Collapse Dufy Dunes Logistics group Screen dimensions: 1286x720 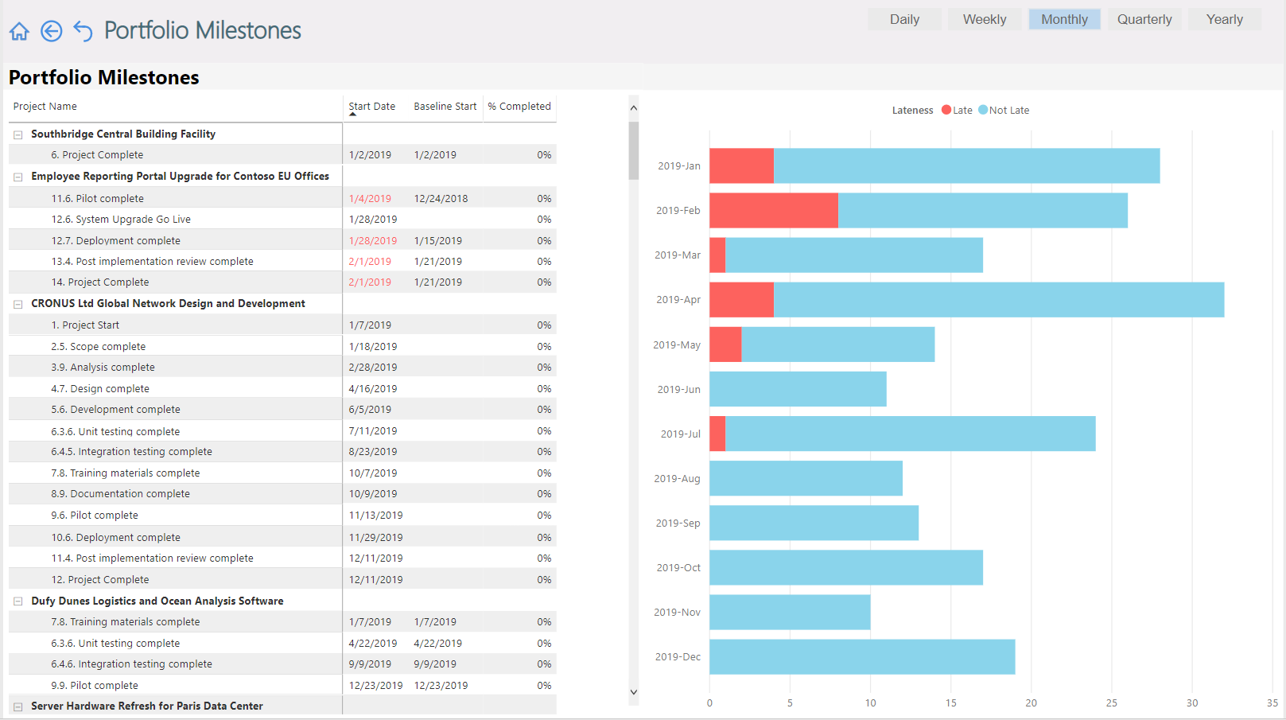click(17, 601)
